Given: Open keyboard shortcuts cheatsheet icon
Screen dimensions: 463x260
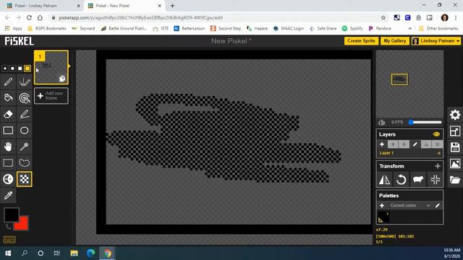Looking at the screenshot, I should 9,239.
